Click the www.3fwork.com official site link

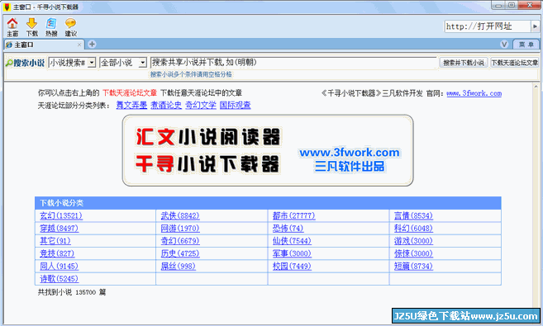coord(474,93)
